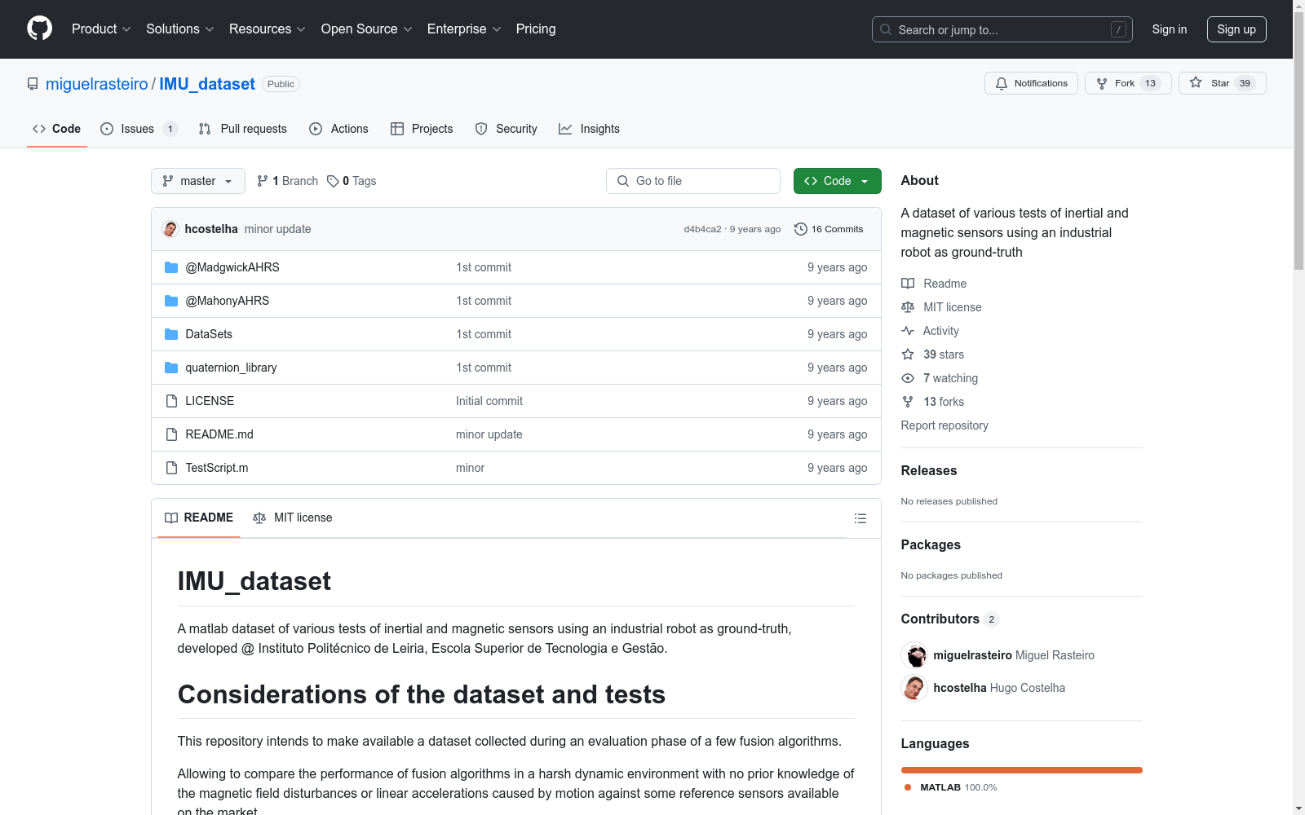Open the TestScript.m file
The image size is (1305, 815).
pyautogui.click(x=217, y=468)
